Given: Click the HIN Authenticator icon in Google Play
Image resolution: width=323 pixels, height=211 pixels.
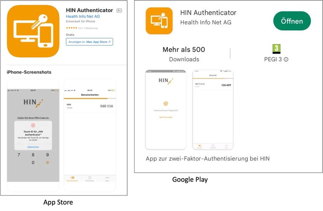Looking at the screenshot, I should pyautogui.click(x=159, y=21).
